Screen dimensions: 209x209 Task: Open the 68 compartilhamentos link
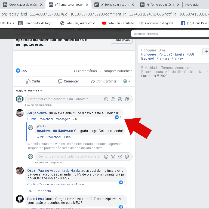point(116,71)
